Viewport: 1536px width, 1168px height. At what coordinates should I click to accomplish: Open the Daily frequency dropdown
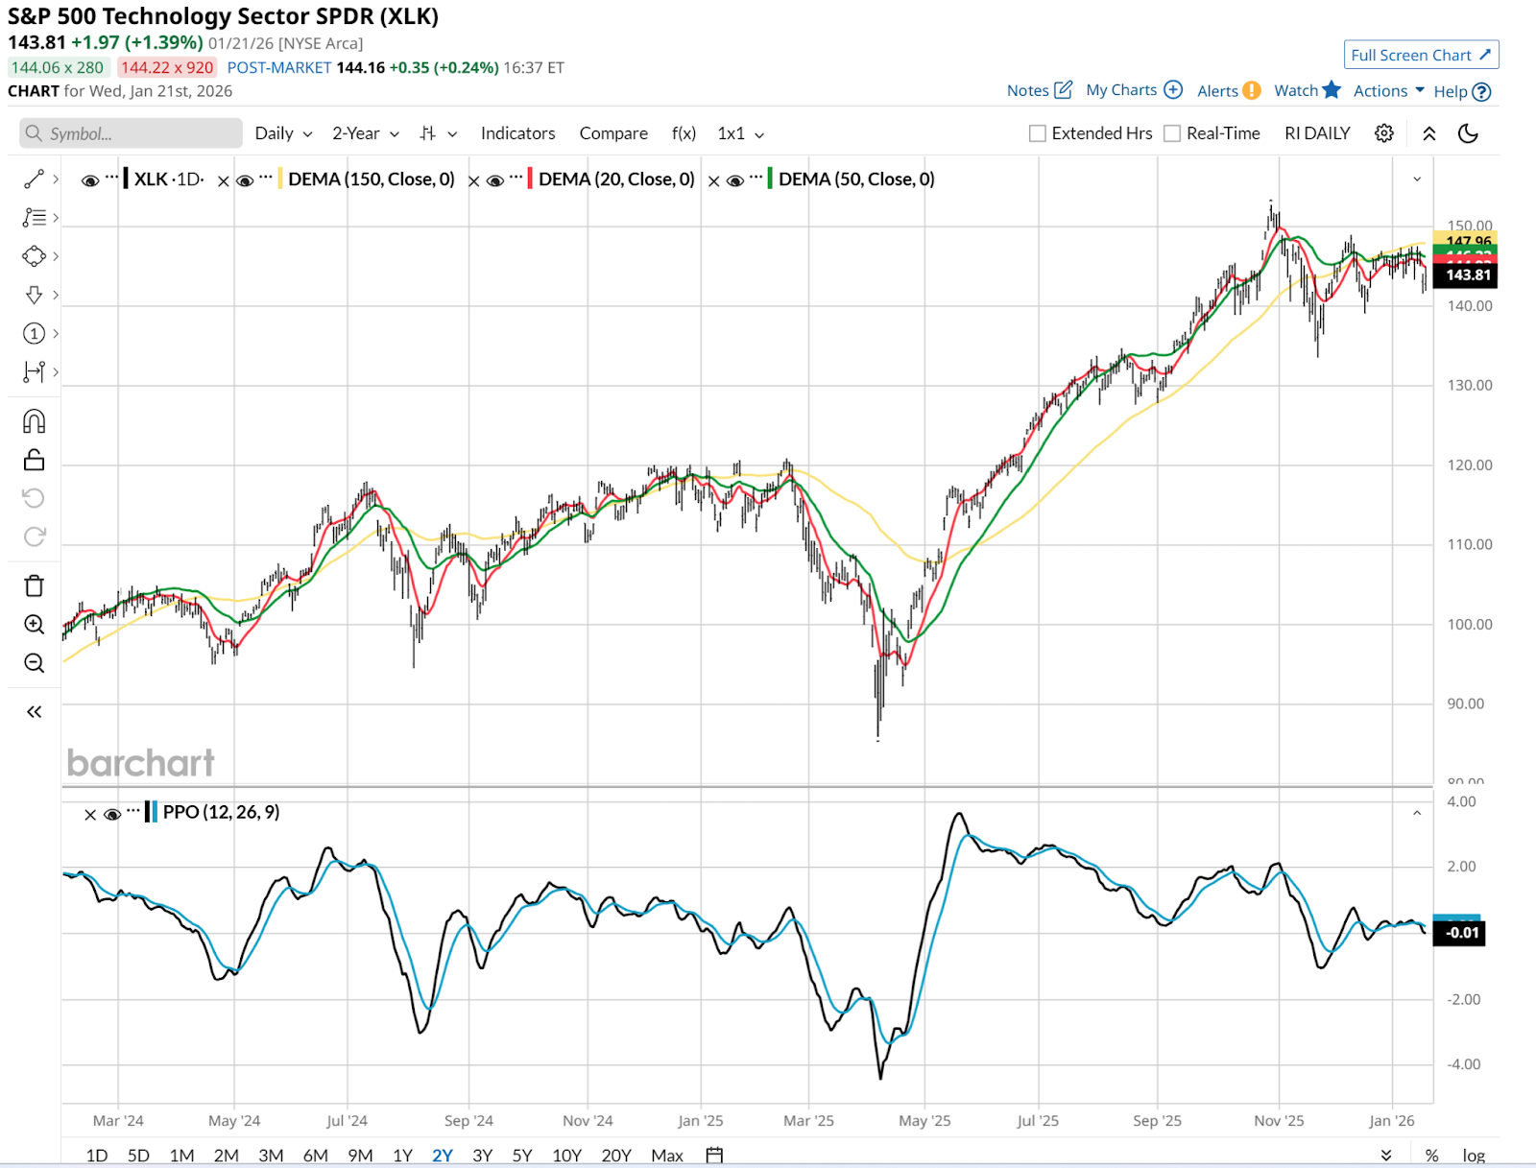click(x=283, y=133)
